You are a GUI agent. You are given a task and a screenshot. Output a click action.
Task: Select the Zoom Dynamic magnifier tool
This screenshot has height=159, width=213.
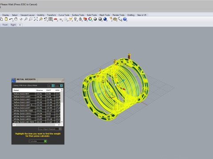pyautogui.click(x=26, y=19)
